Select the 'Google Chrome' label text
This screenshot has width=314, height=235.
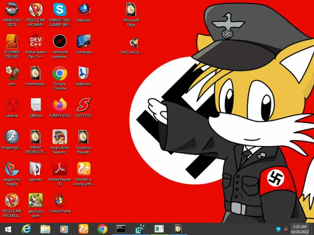point(60,86)
